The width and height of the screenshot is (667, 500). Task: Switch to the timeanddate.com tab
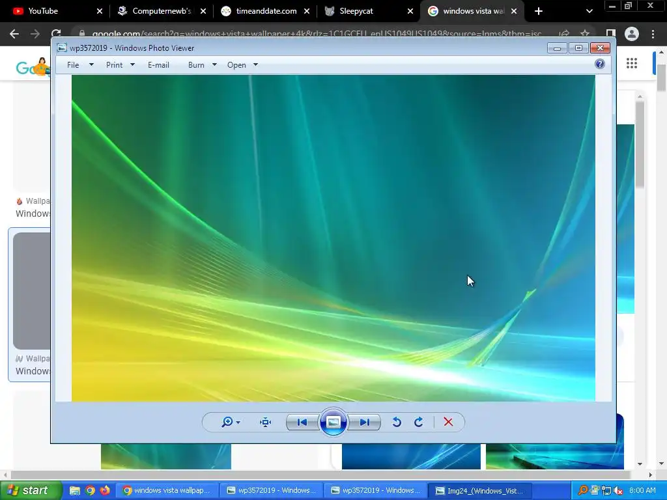click(266, 11)
